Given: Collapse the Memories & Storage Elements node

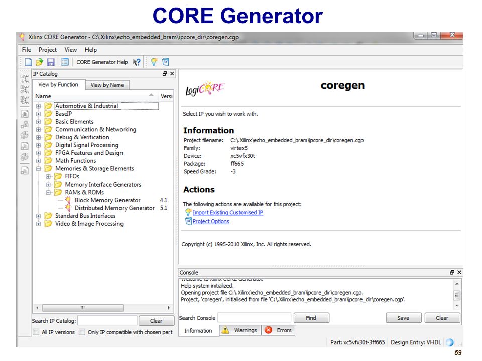Looking at the screenshot, I should 39,169.
